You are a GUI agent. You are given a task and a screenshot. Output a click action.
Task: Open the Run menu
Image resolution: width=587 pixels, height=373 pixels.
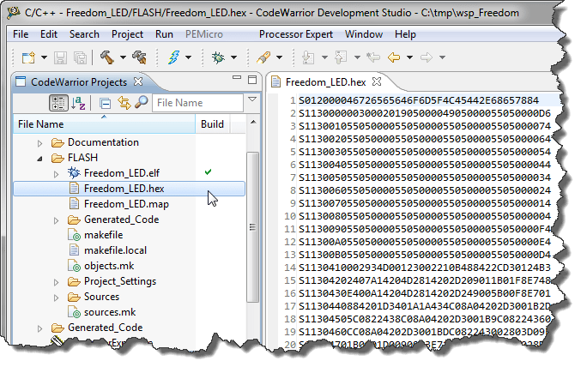tap(164, 34)
